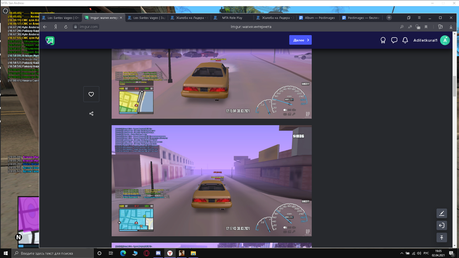The width and height of the screenshot is (459, 258).
Task: Click the translate page icon in address bar
Action: point(410,27)
